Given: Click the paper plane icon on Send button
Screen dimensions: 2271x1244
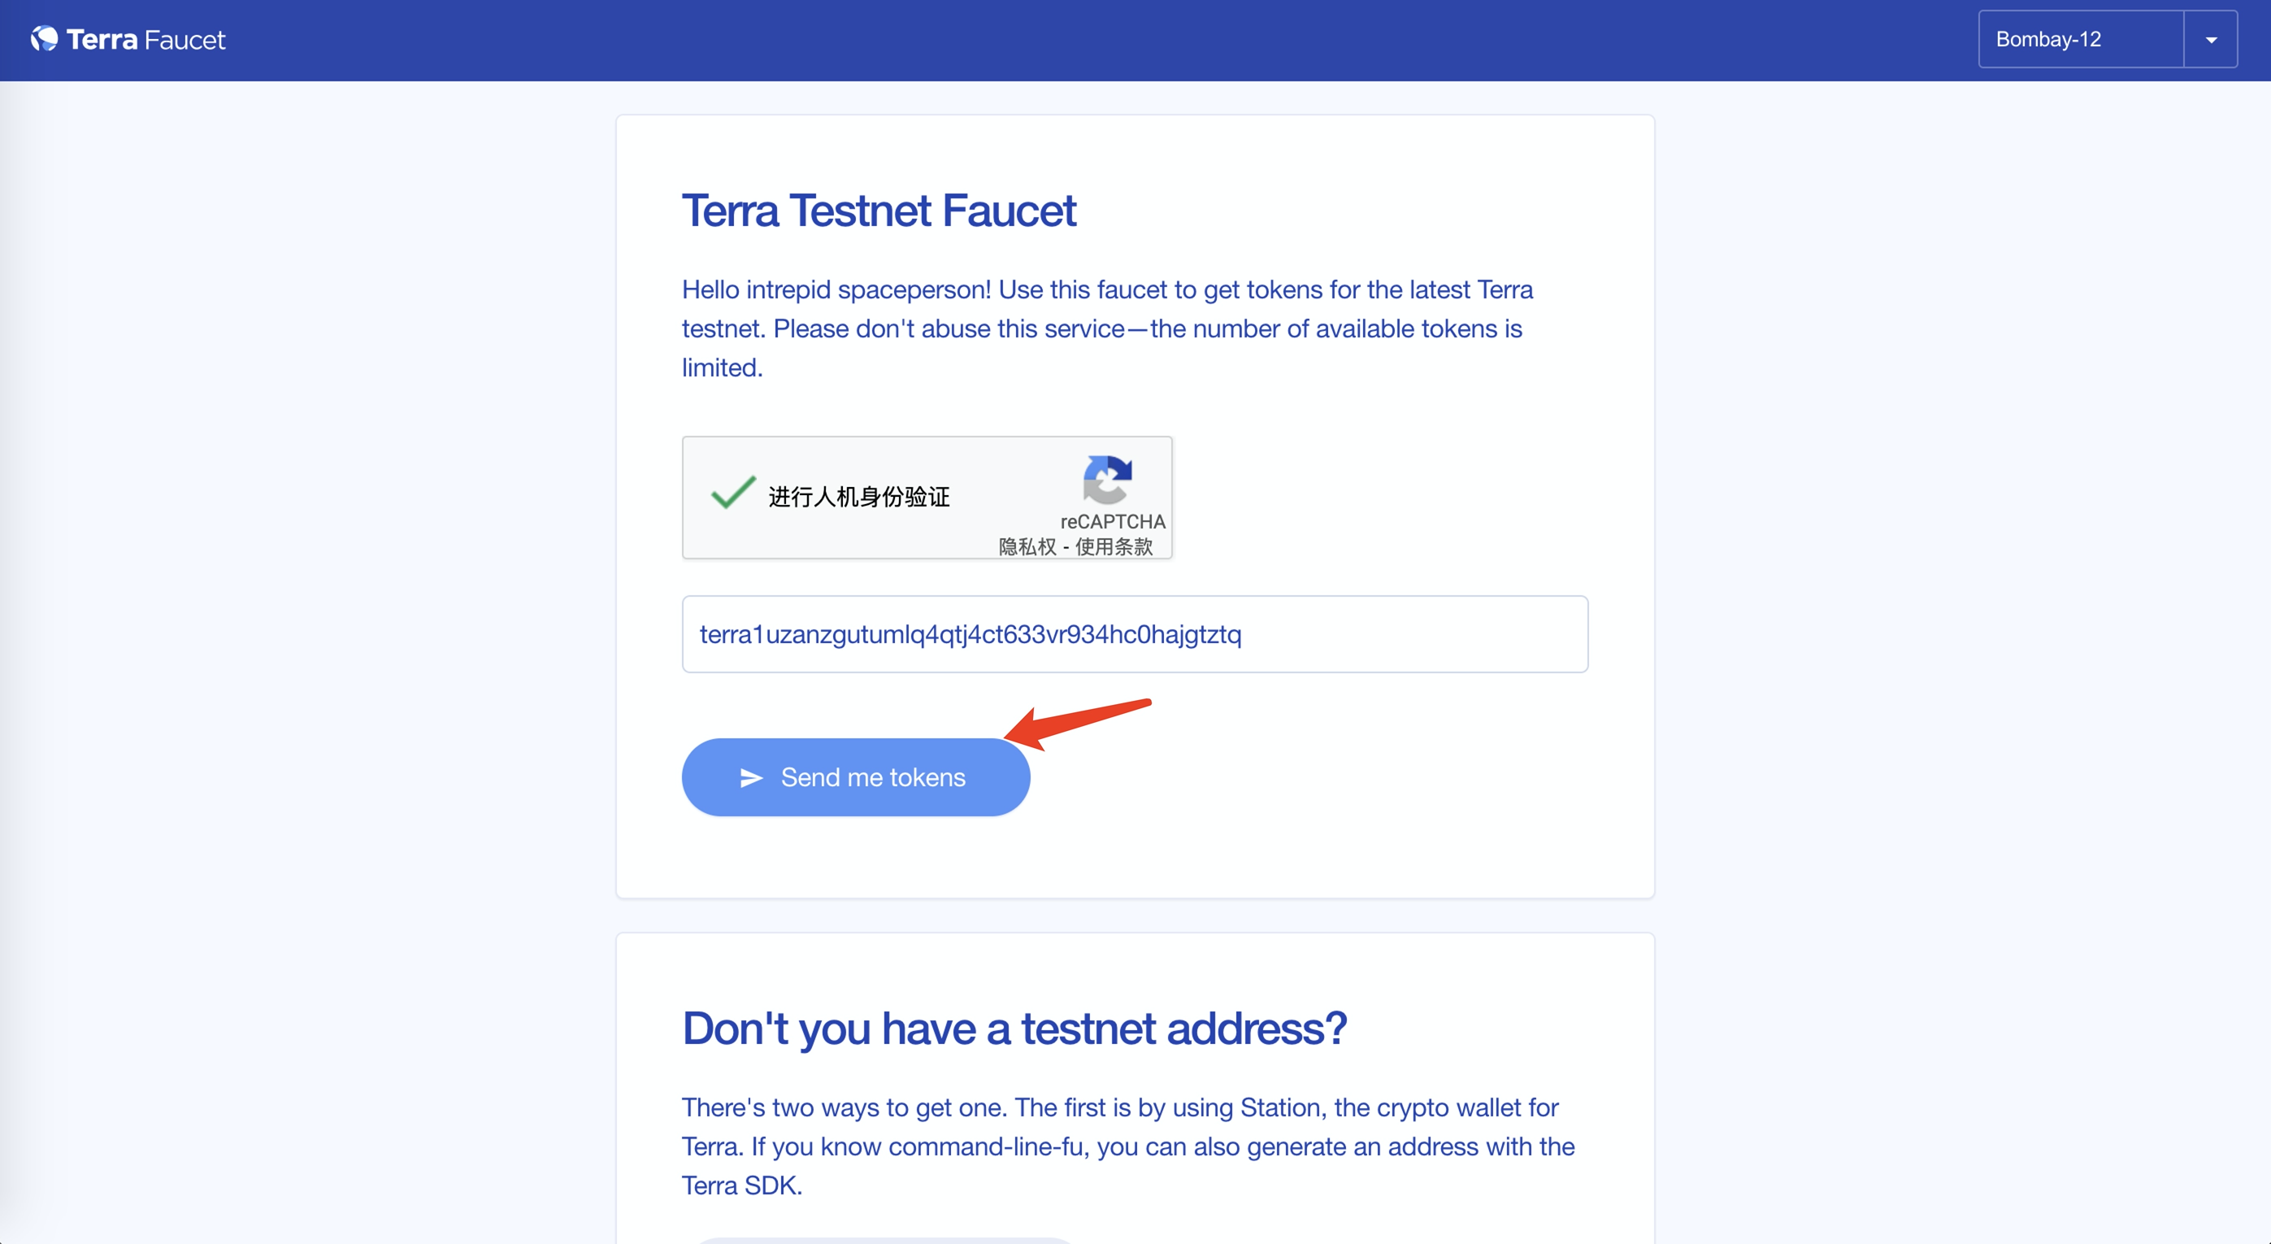Looking at the screenshot, I should pos(750,777).
